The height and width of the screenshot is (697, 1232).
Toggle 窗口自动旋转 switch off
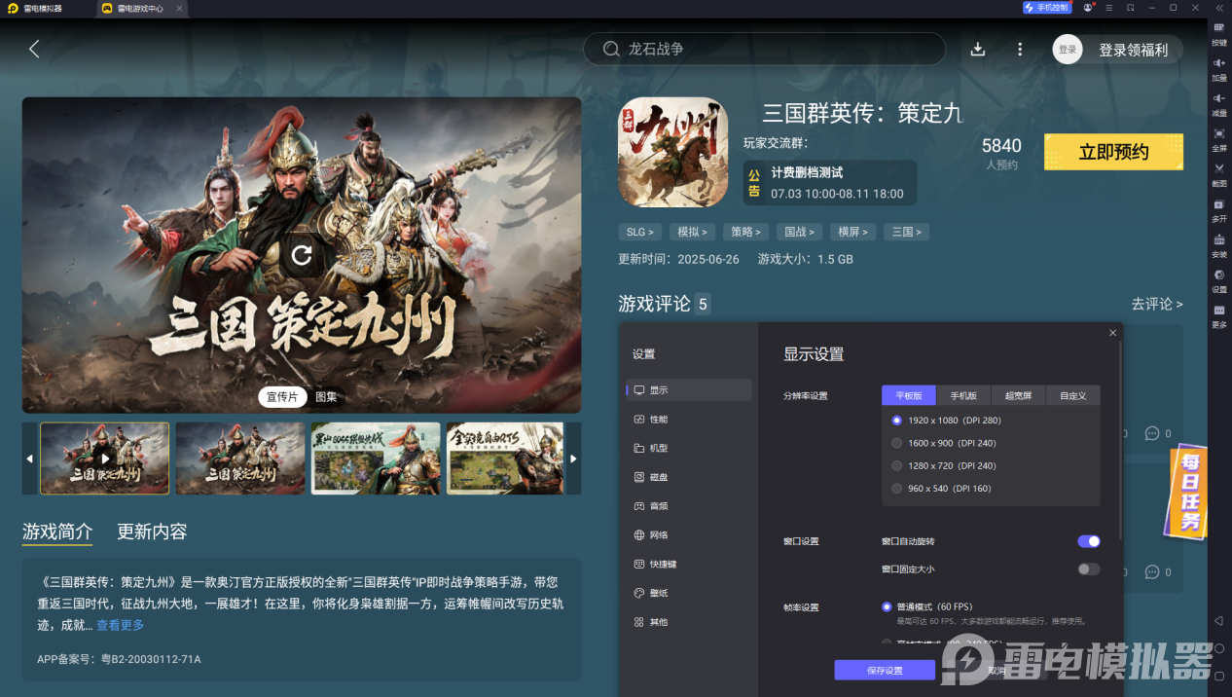[1088, 541]
